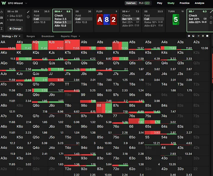Click the reset spot circular arrow icon
This screenshot has height=176, width=213.
(2, 12)
